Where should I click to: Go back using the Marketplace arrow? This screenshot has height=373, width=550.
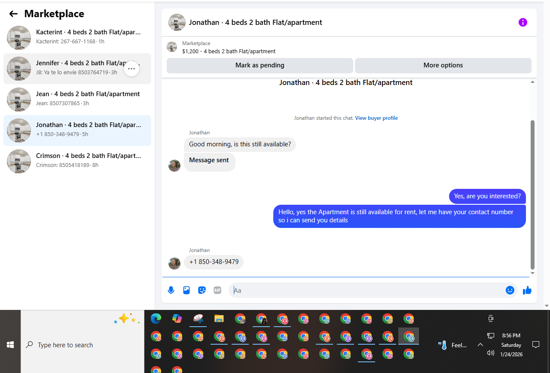(x=13, y=14)
